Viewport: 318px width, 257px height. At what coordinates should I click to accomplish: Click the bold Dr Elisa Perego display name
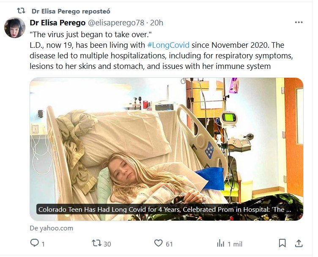[x=58, y=22]
